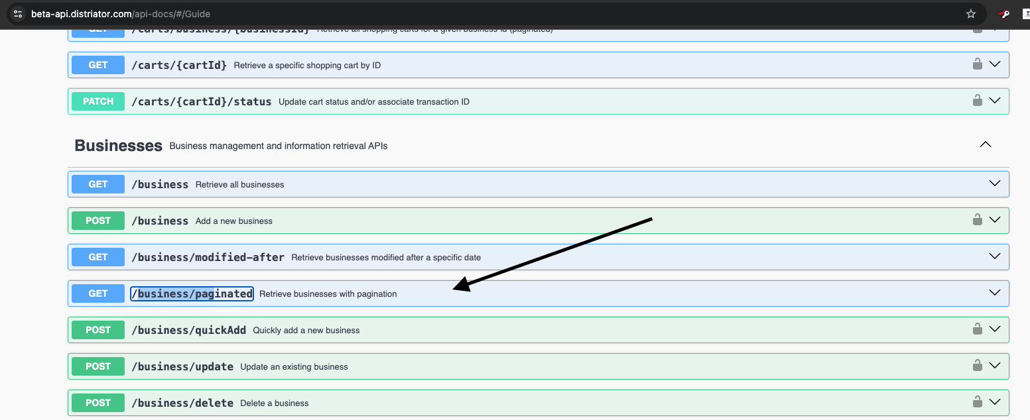
Task: Expand the GET /business/modified-after chevron
Action: pyautogui.click(x=994, y=256)
